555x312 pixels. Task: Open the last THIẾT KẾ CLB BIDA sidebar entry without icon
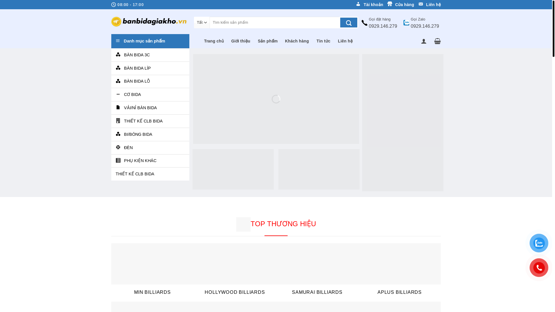[x=150, y=174]
